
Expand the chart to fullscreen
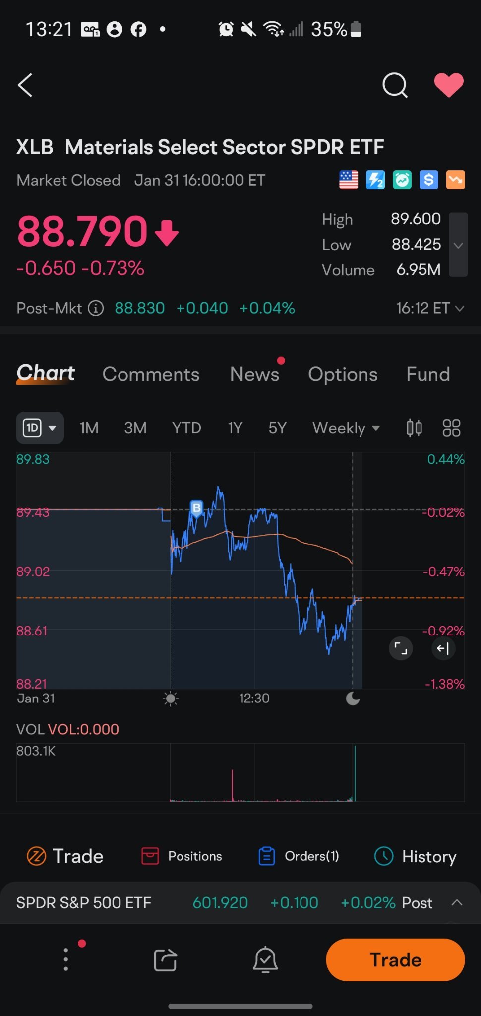[x=401, y=648]
